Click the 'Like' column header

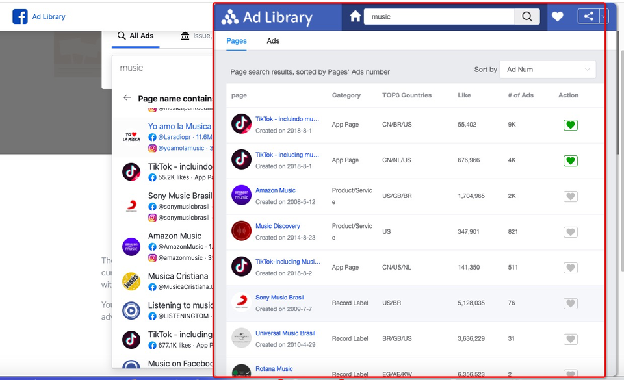tap(464, 95)
